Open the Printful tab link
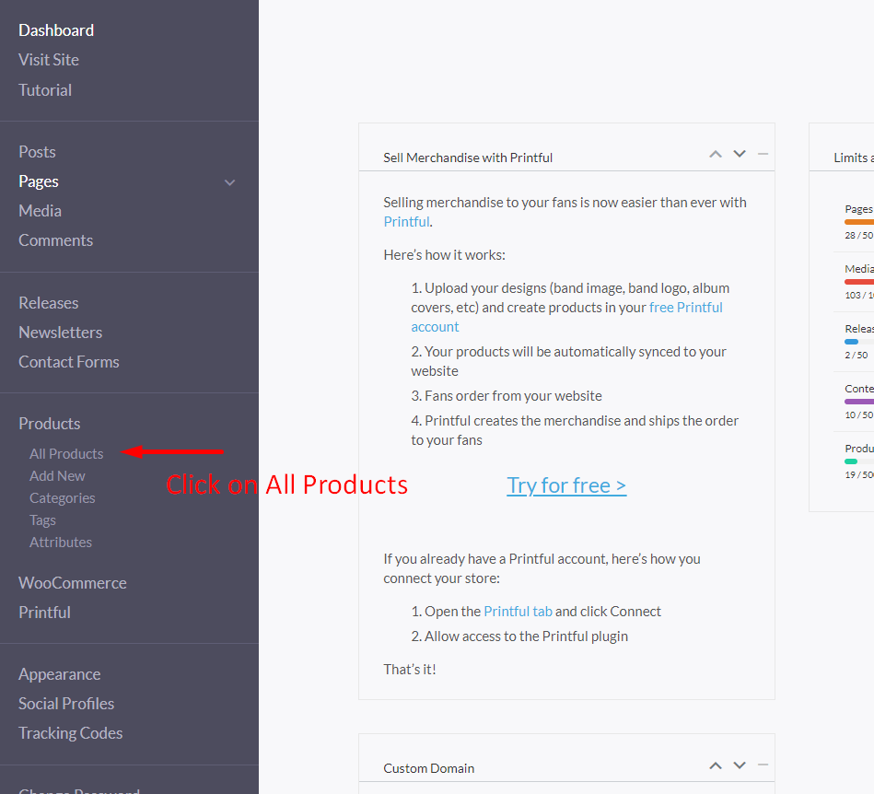 (518, 611)
